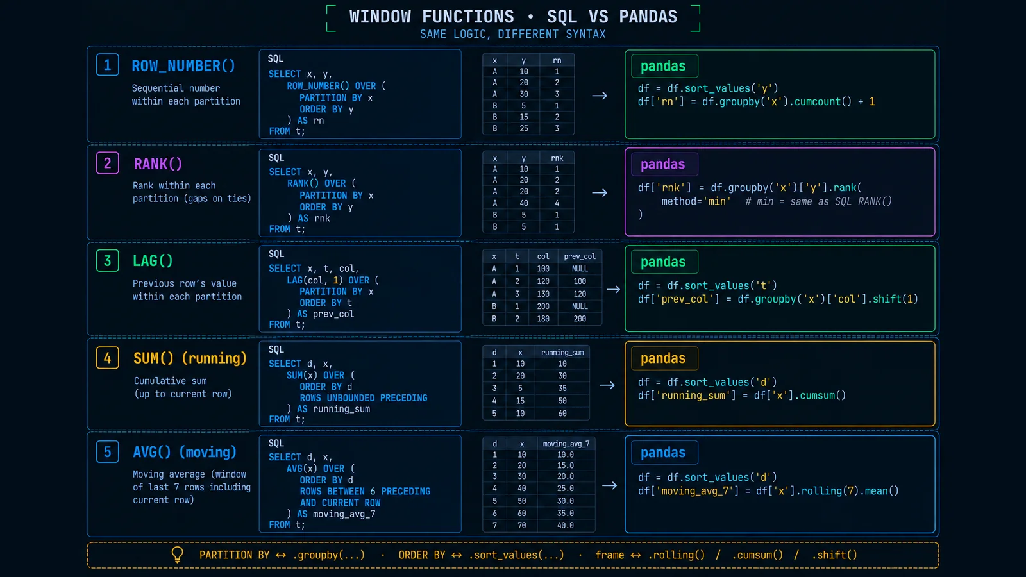
Task: Click the 'SUM() (running)' heading
Action: [x=190, y=358]
